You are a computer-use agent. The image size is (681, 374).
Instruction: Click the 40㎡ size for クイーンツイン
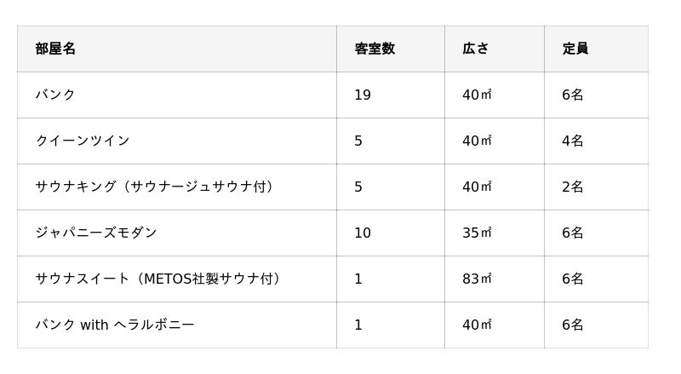[x=477, y=141]
